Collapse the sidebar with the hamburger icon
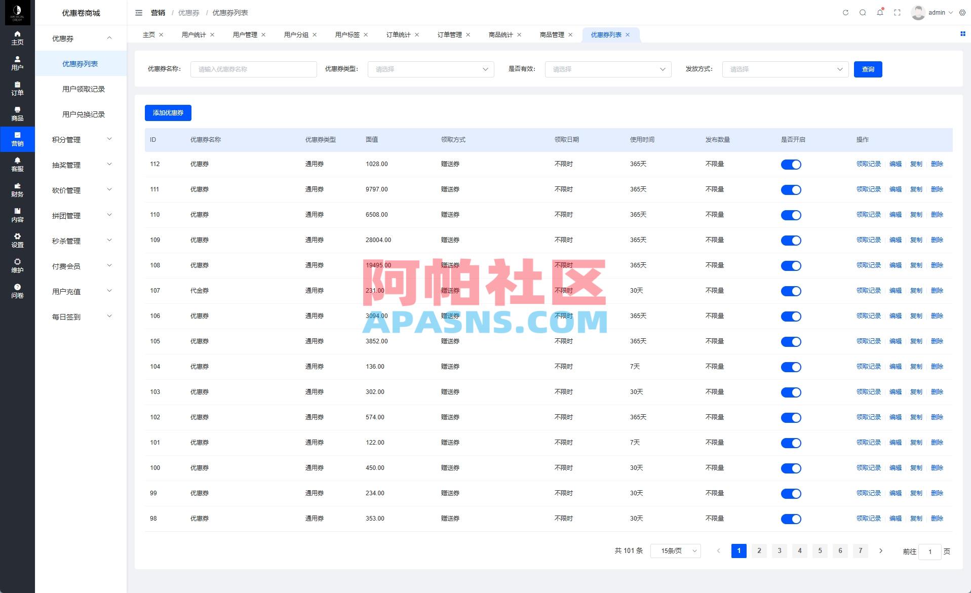 [138, 13]
